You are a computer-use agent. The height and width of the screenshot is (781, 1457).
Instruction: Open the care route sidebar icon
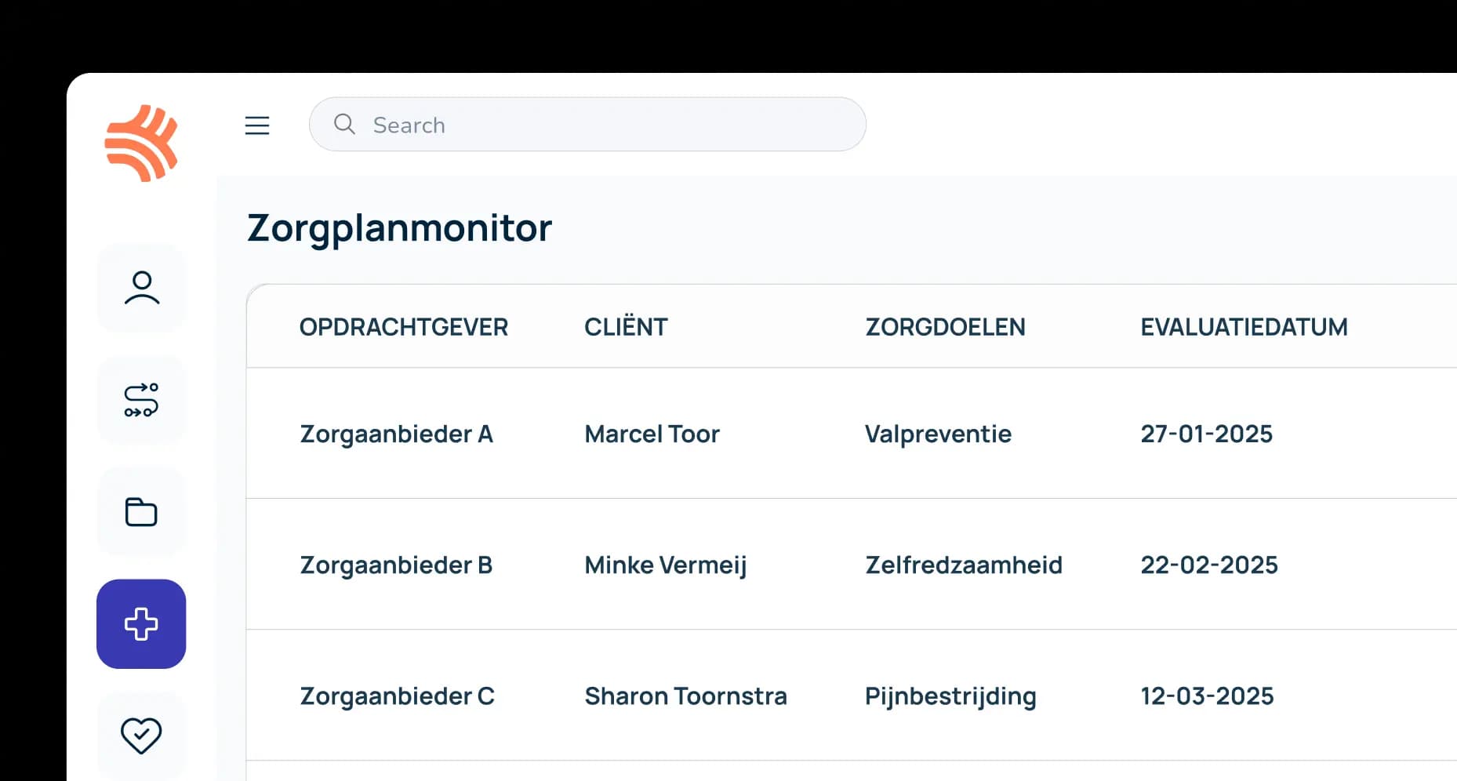pyautogui.click(x=141, y=400)
